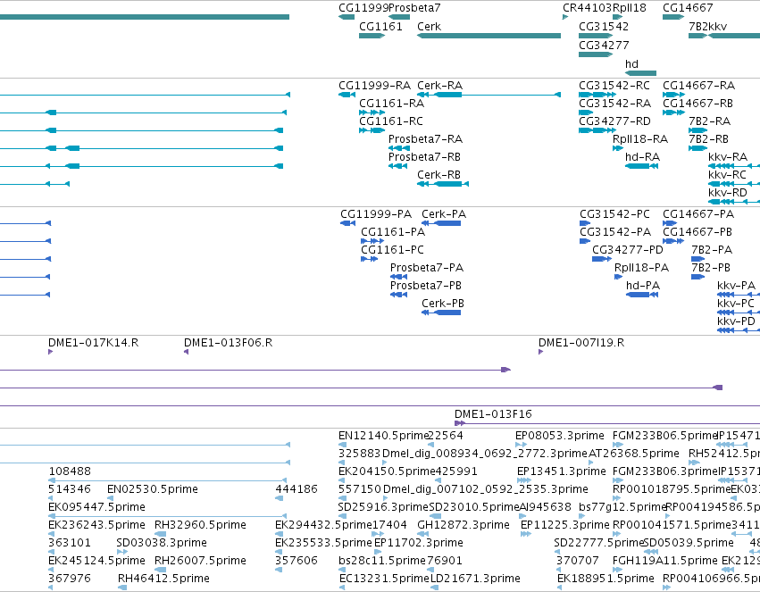The height and width of the screenshot is (592, 760).
Task: Select the CR44103 gene label
Action: click(x=588, y=8)
